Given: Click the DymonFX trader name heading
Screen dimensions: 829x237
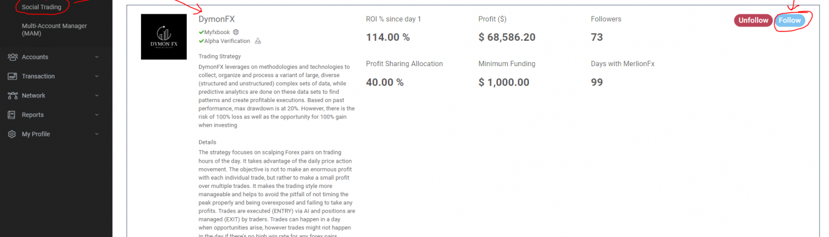Looking at the screenshot, I should (217, 19).
